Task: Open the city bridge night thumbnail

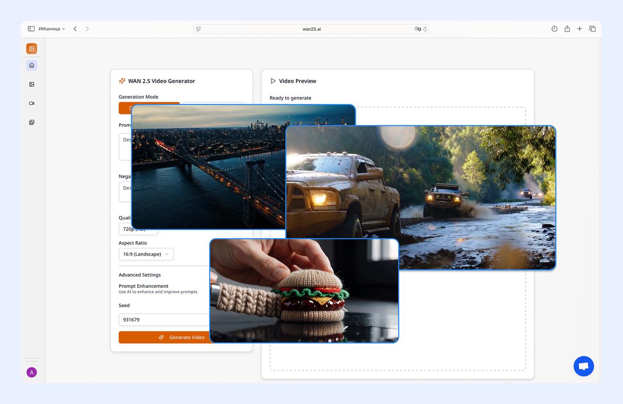Action: (x=208, y=167)
